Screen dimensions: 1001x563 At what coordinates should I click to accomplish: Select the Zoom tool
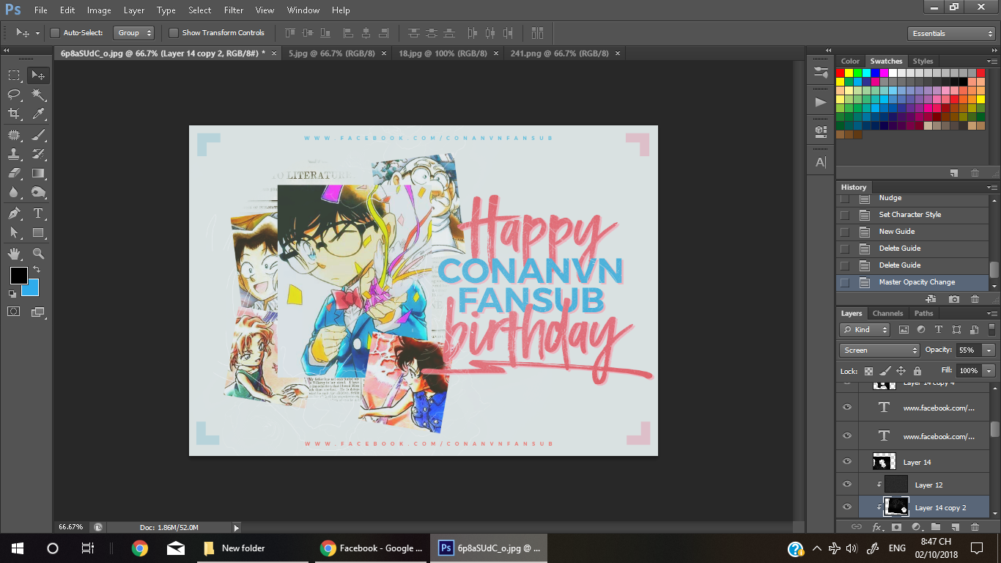(x=38, y=254)
